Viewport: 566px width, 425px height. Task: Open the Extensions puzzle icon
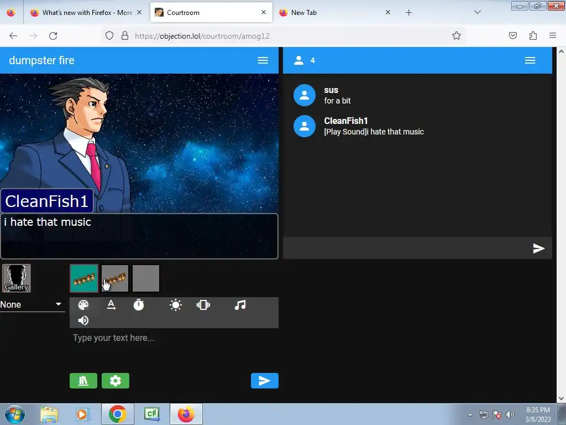tap(533, 35)
